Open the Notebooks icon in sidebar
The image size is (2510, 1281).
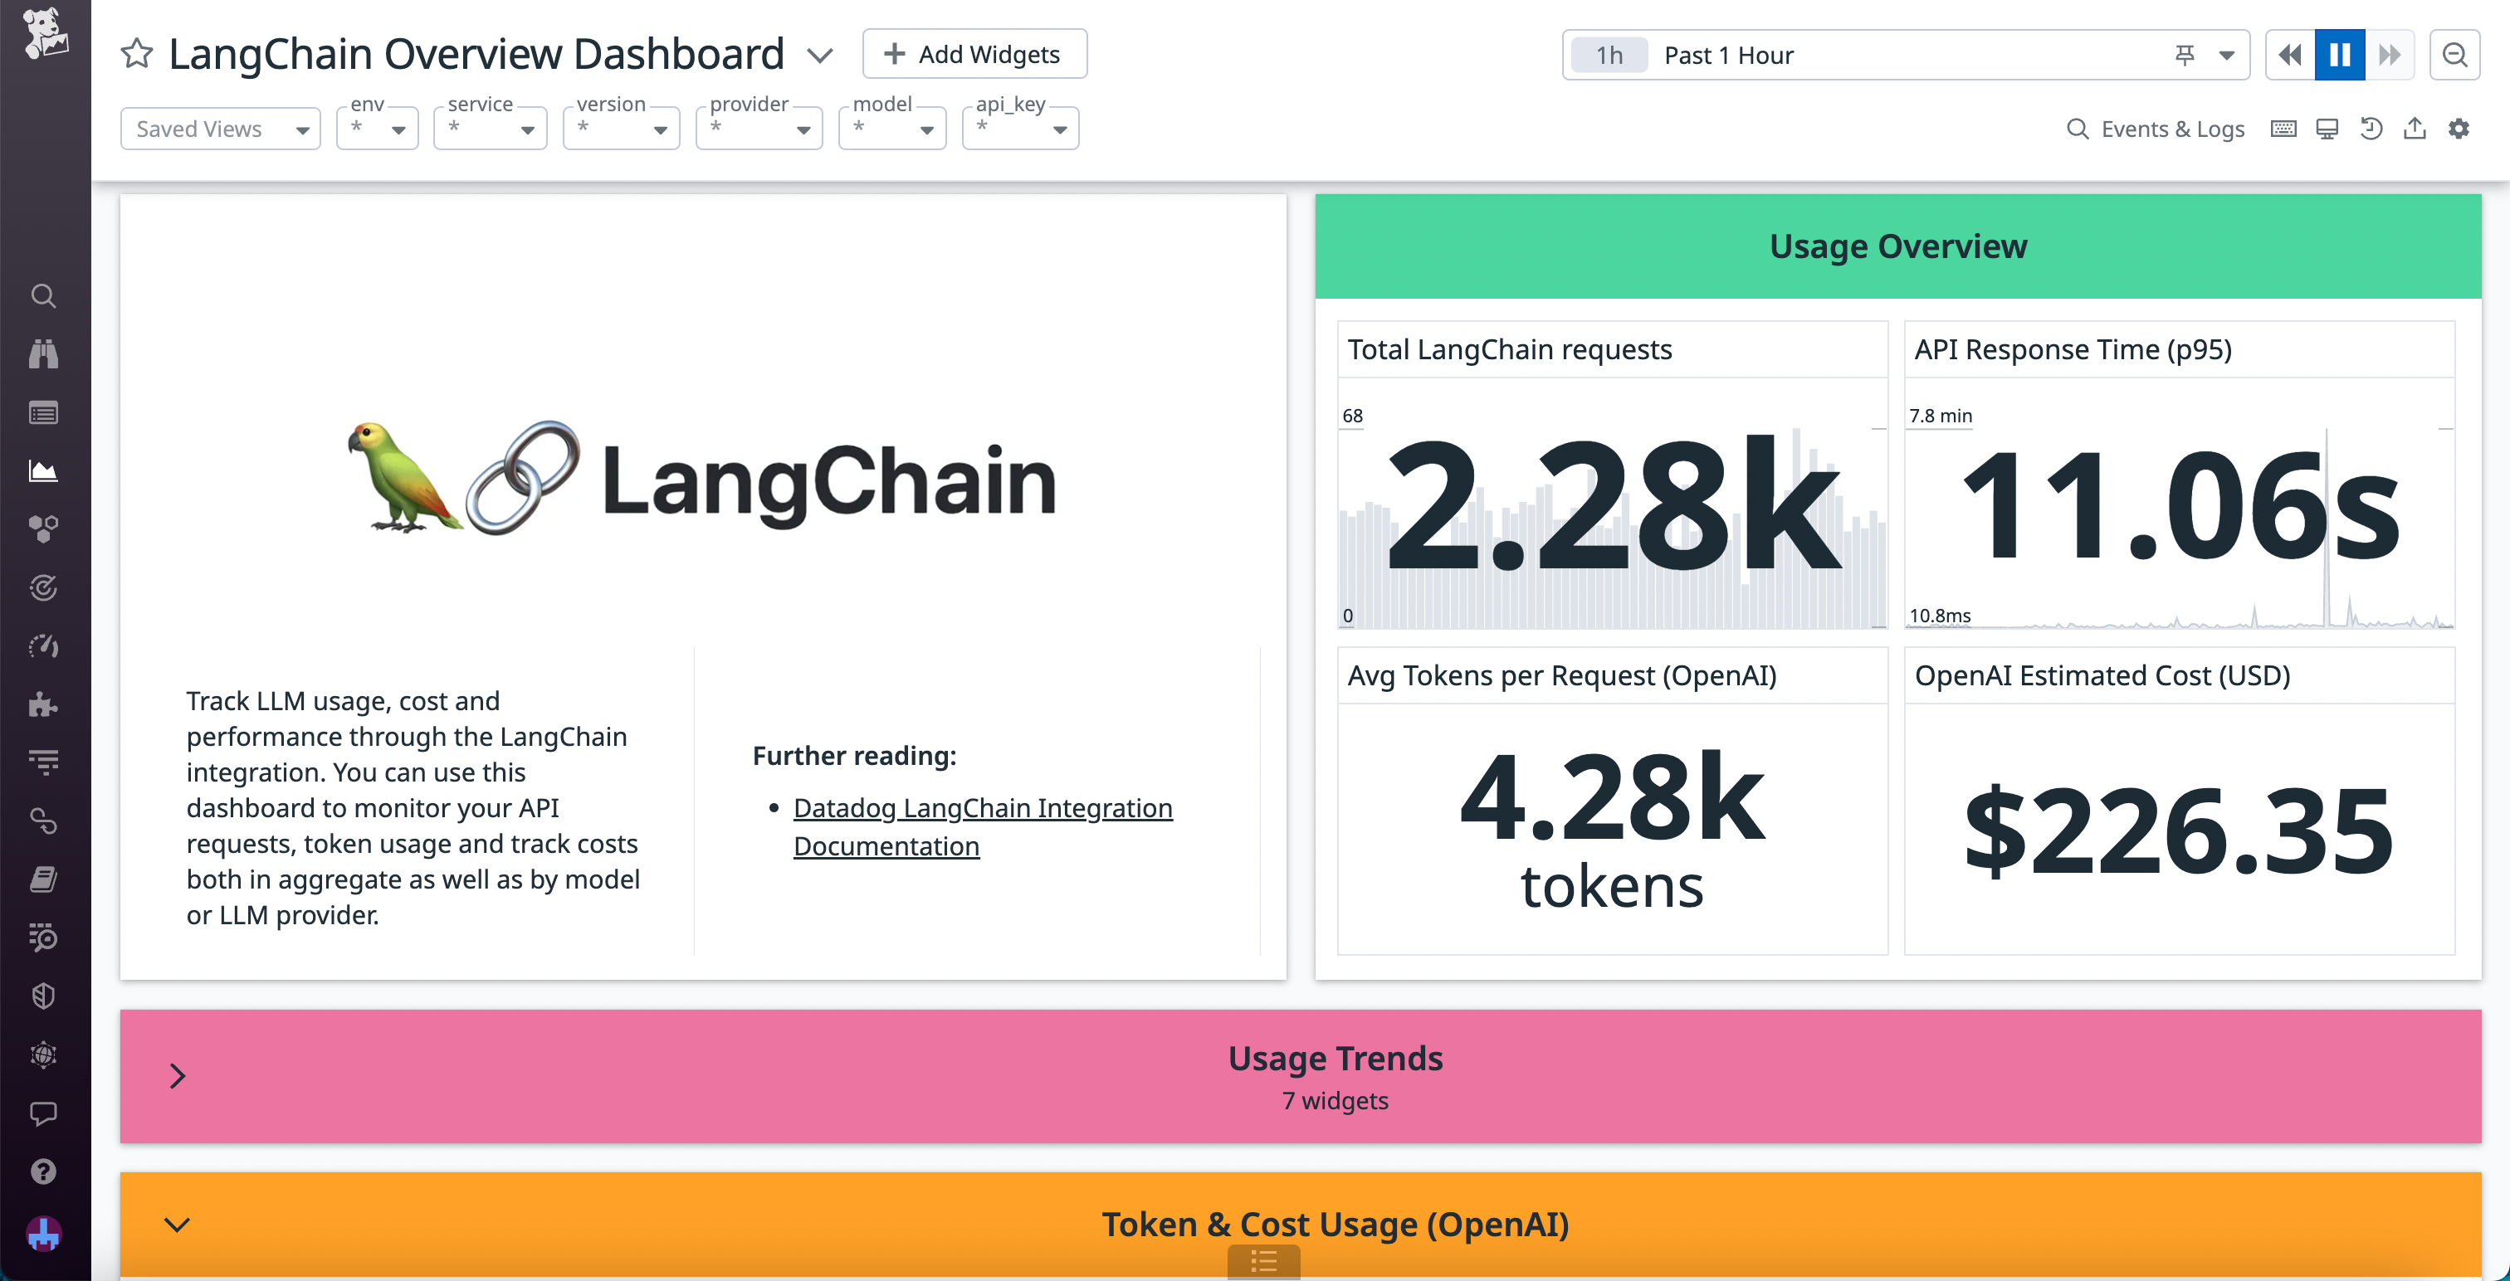click(x=44, y=879)
